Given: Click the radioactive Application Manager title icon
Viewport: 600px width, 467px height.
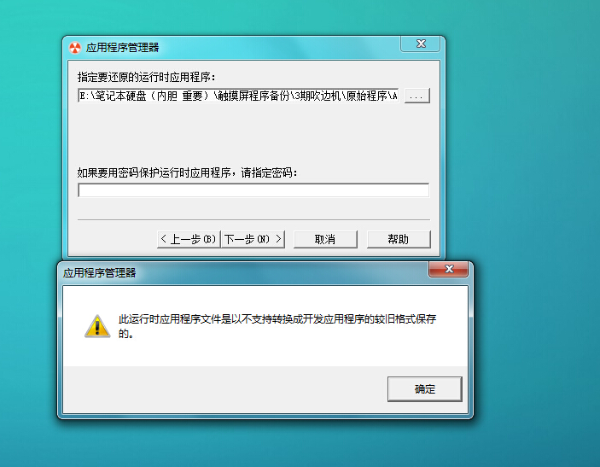Looking at the screenshot, I should click(x=75, y=48).
